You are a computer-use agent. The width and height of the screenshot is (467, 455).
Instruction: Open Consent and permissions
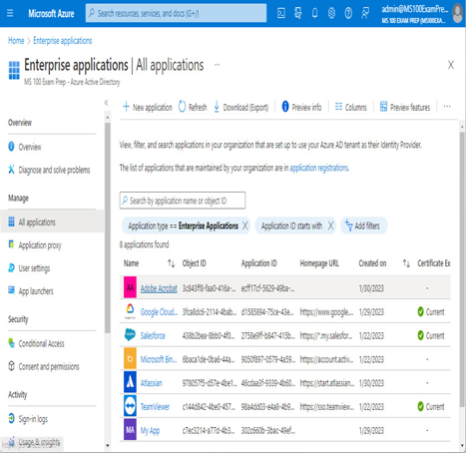[44, 366]
